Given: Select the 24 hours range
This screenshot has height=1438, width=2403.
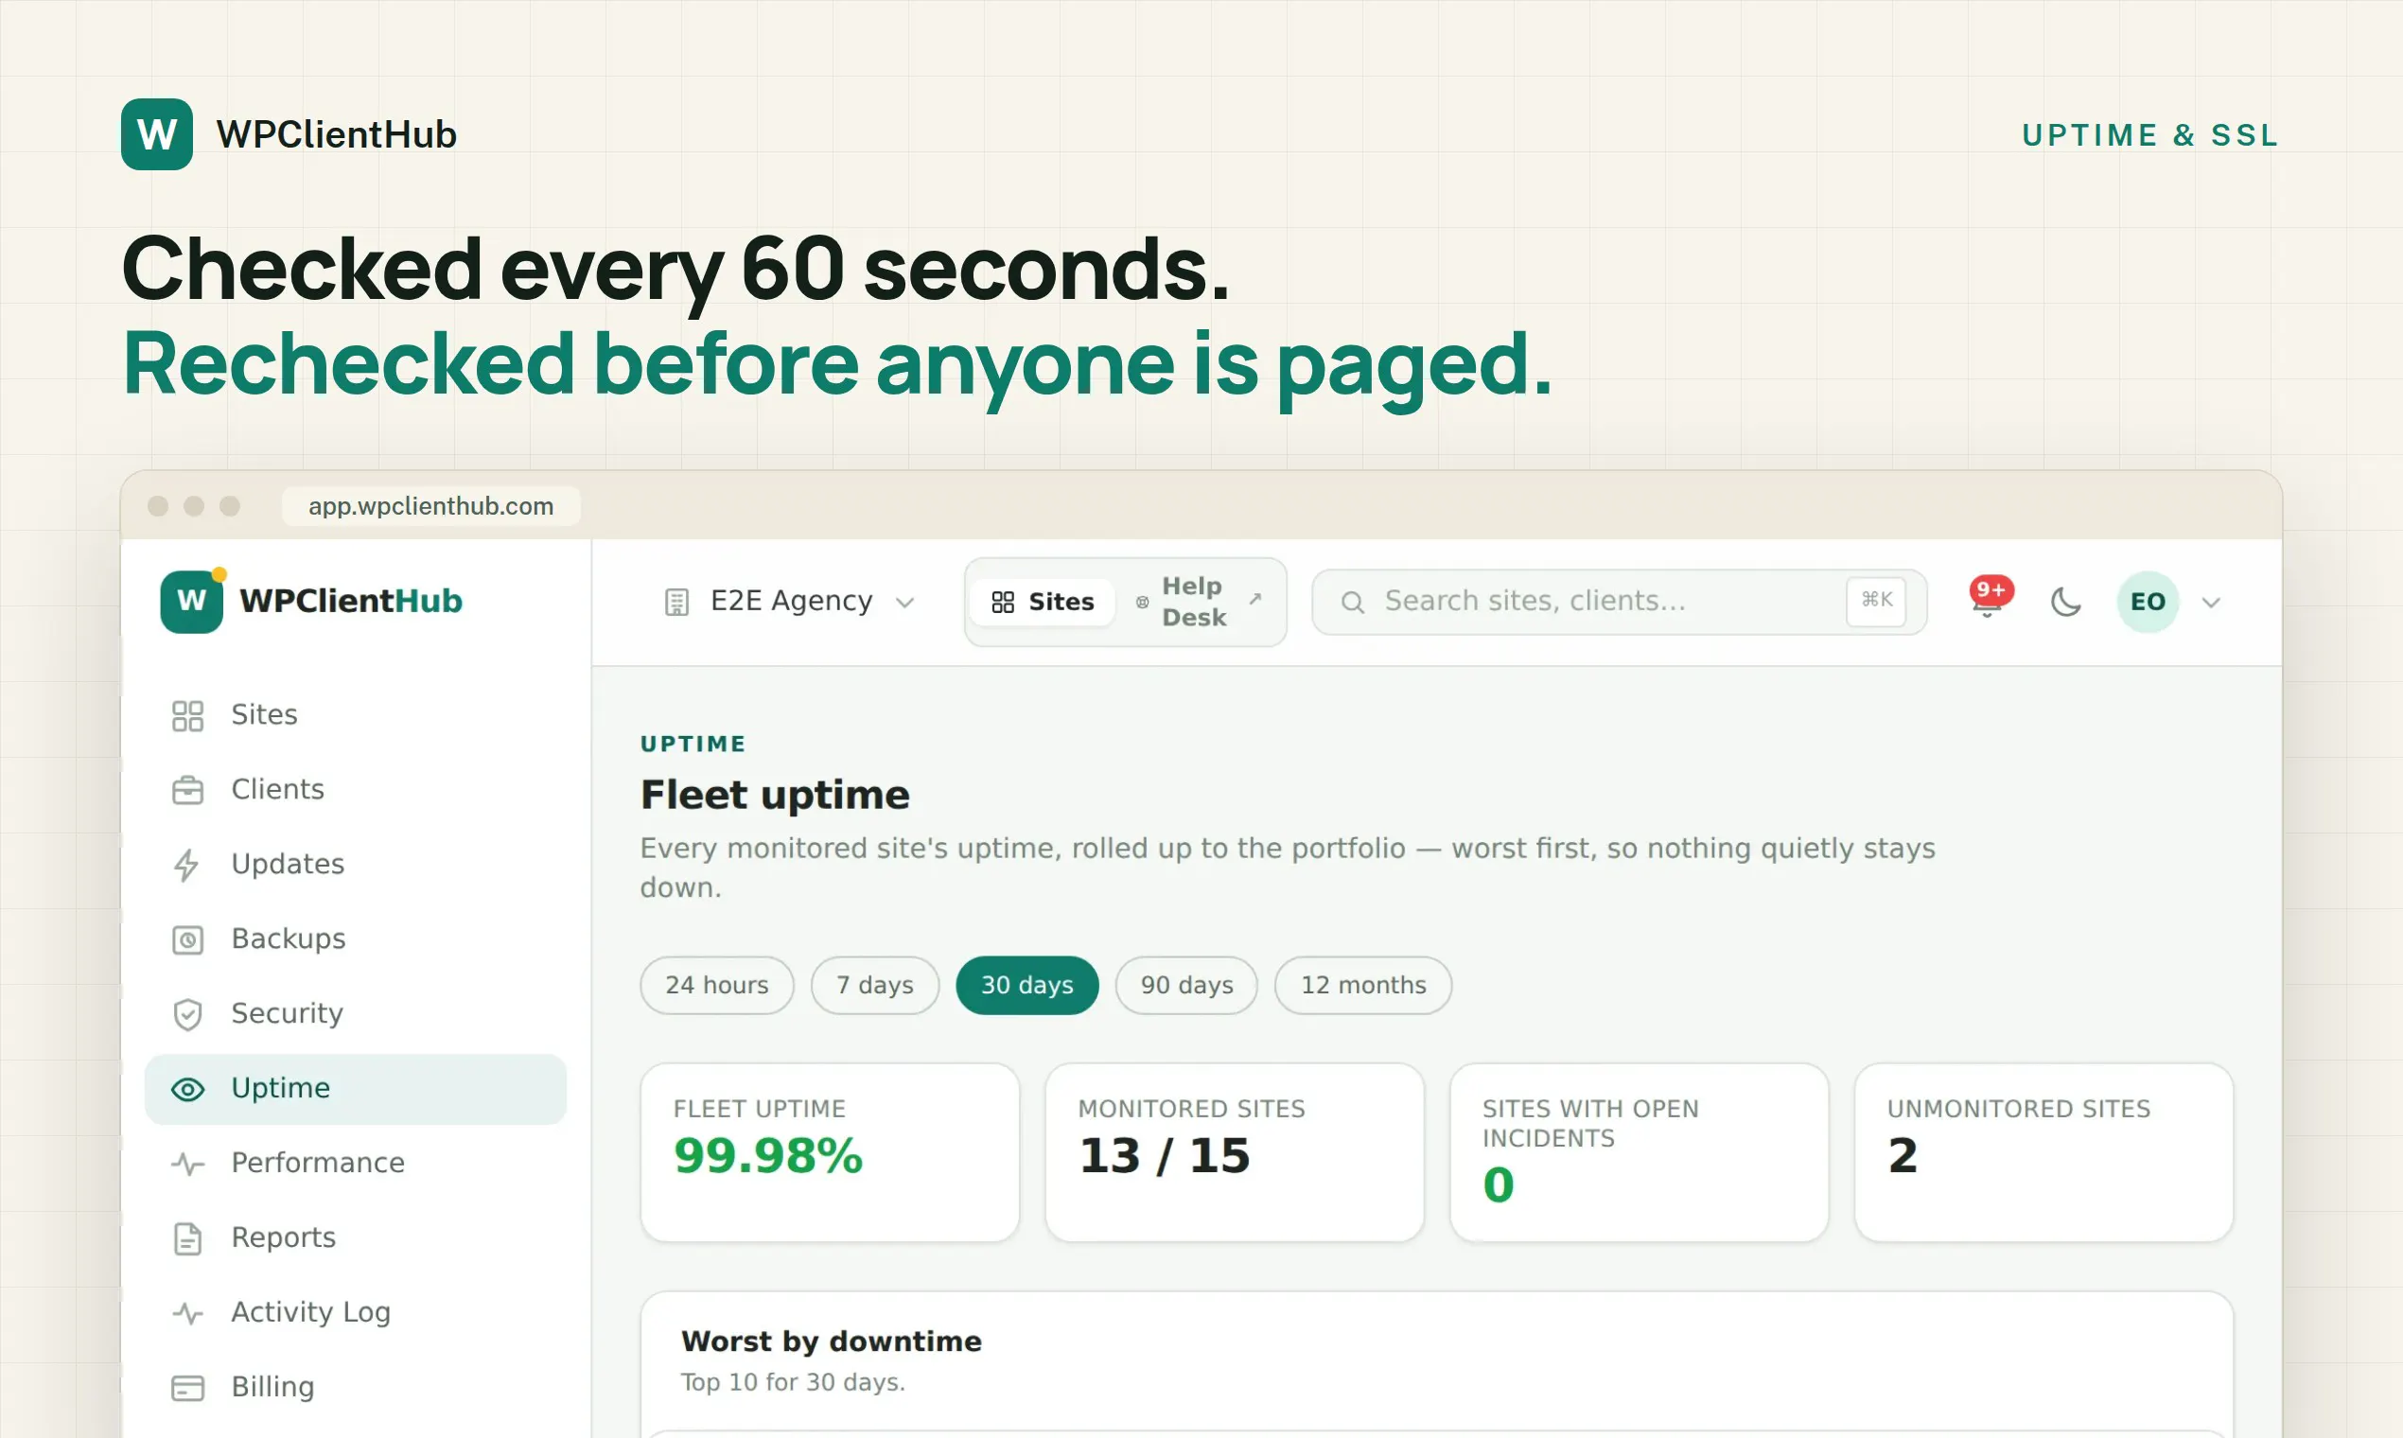Looking at the screenshot, I should 717,986.
